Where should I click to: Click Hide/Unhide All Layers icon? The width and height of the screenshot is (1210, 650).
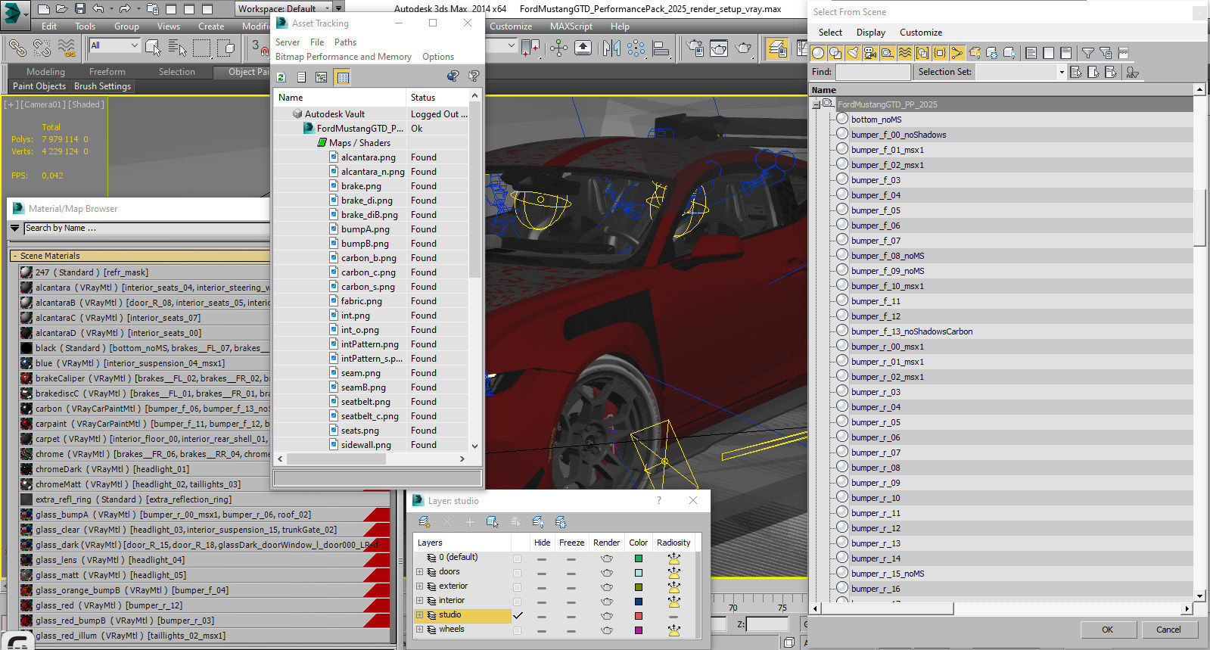pos(538,522)
